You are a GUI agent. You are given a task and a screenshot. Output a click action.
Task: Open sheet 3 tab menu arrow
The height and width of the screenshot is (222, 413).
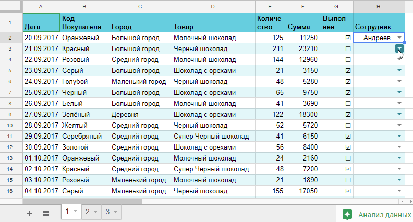pyautogui.click(x=115, y=212)
